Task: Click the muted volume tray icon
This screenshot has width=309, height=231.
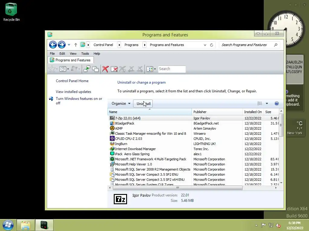Action: [x=278, y=225]
